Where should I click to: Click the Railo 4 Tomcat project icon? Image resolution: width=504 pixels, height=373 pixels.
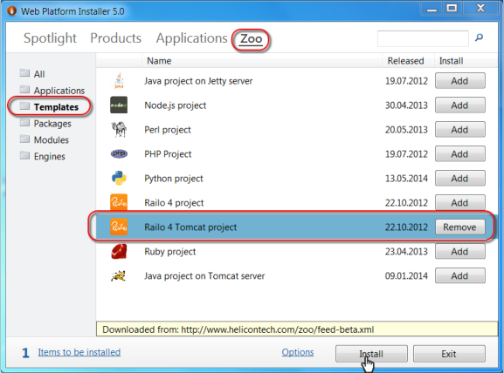tap(119, 227)
